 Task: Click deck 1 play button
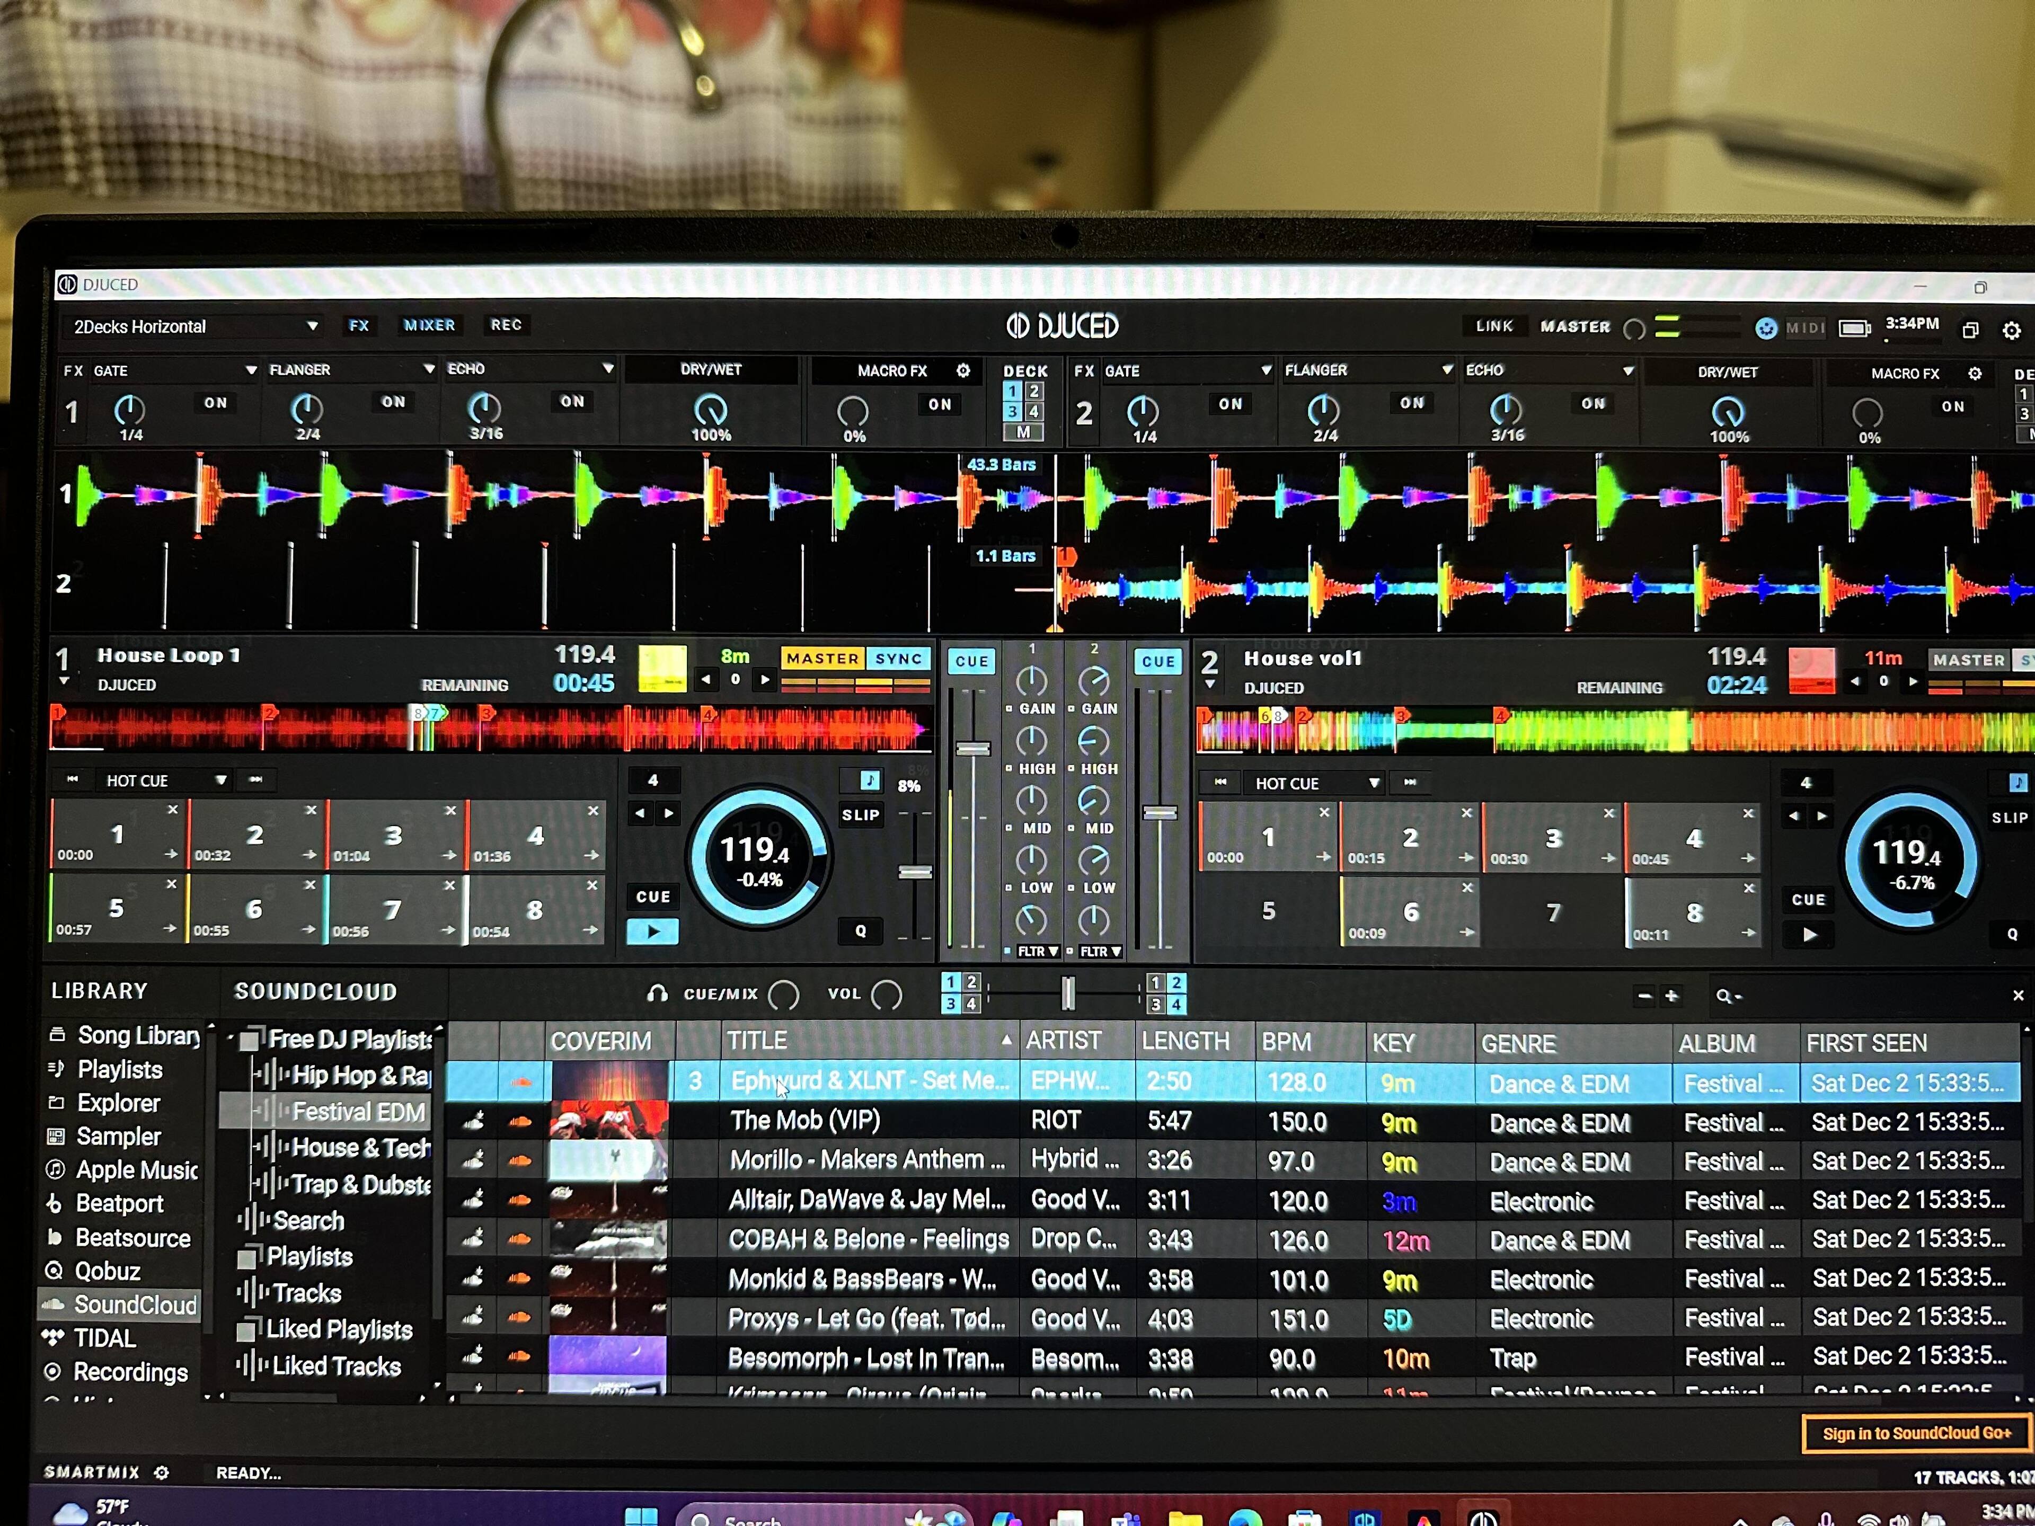(x=652, y=931)
